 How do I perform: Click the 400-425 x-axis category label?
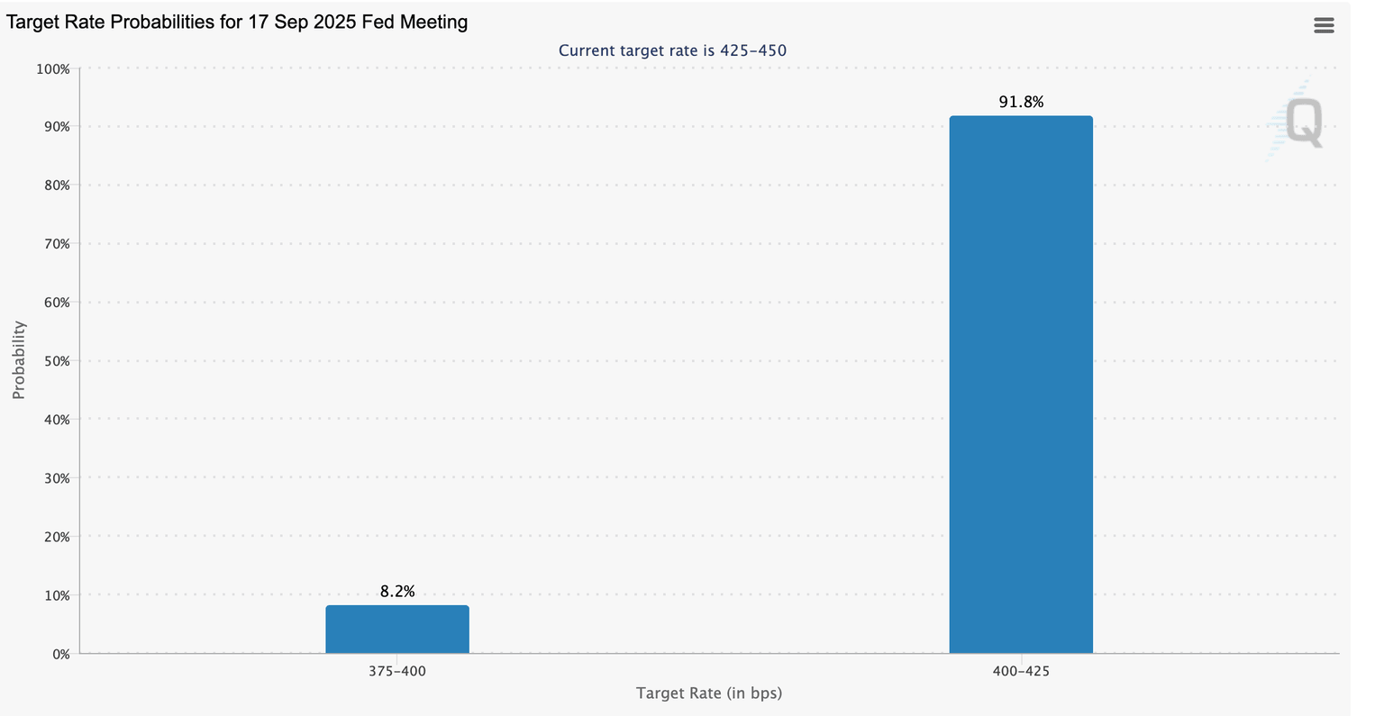(x=1021, y=671)
